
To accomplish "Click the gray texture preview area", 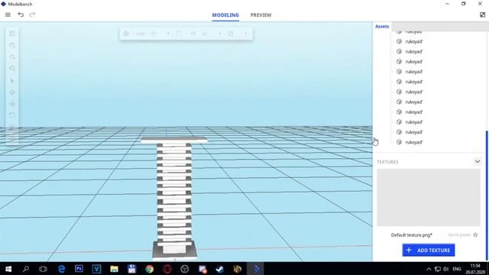I will [x=429, y=197].
